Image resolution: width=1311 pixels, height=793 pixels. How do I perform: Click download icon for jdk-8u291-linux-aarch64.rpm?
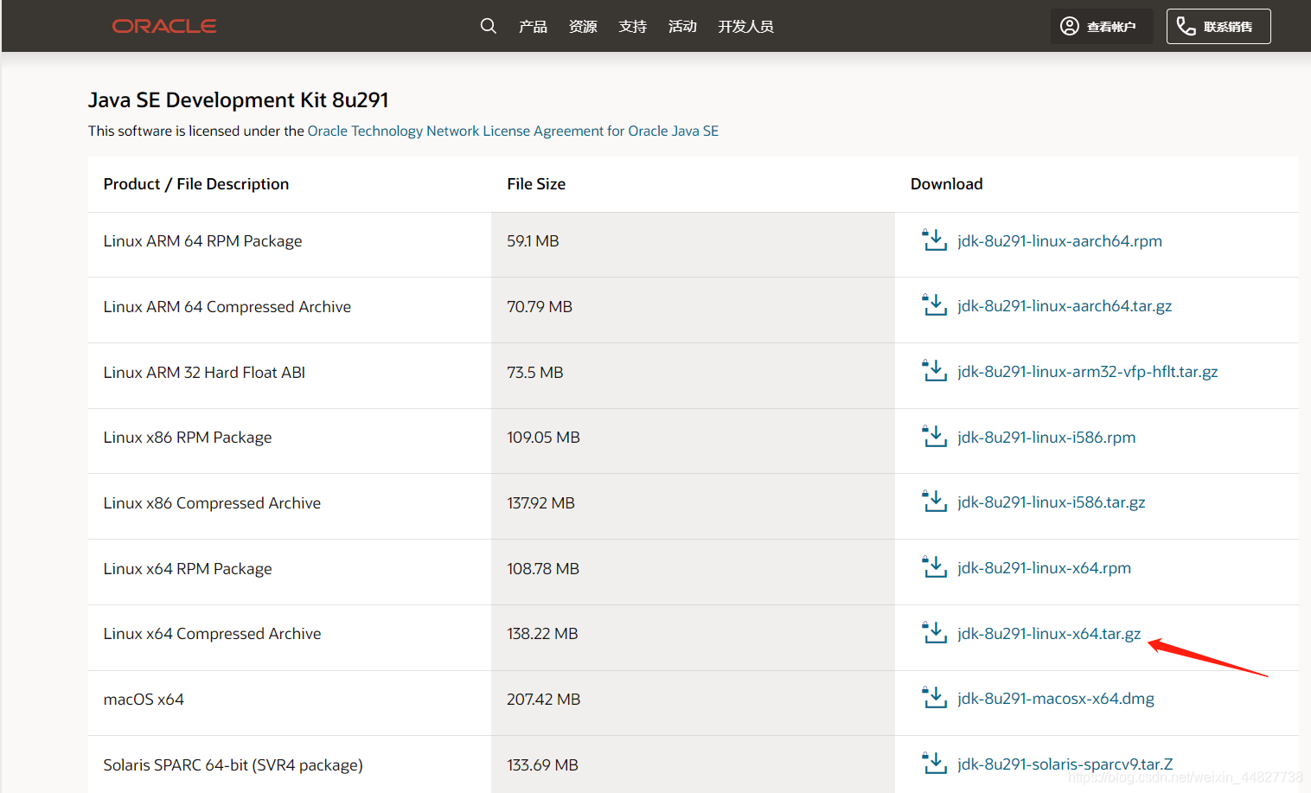tap(934, 240)
